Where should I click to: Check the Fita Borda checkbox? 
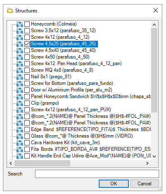point(27,149)
